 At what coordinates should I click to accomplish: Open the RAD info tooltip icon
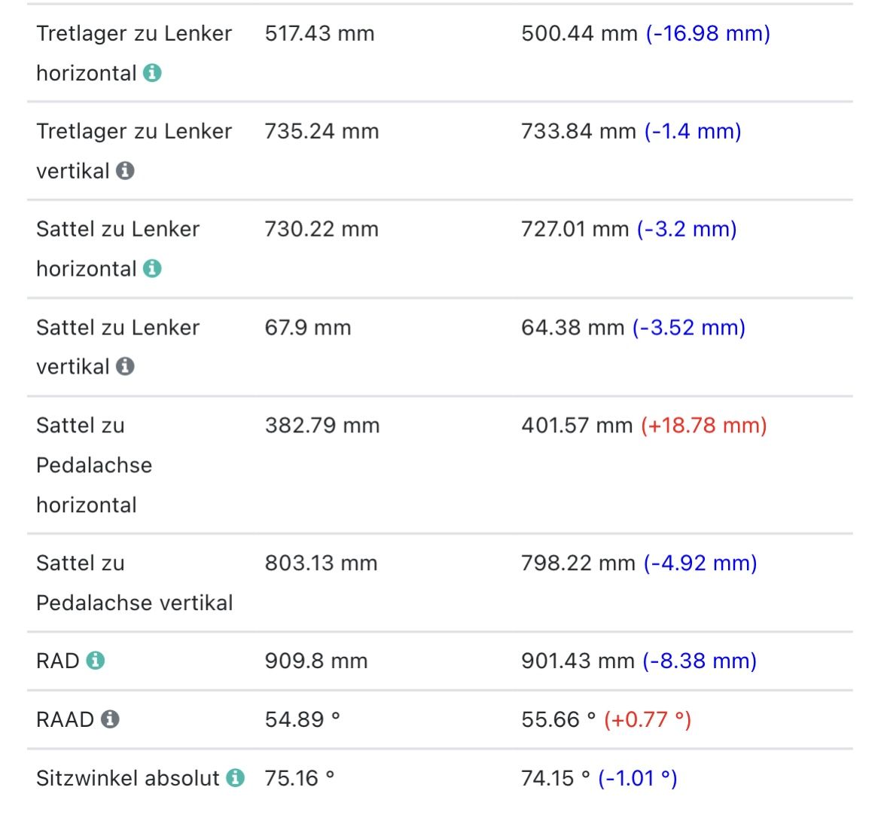coord(95,661)
